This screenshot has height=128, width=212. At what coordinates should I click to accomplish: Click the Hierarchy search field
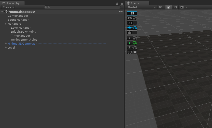coord(82,7)
